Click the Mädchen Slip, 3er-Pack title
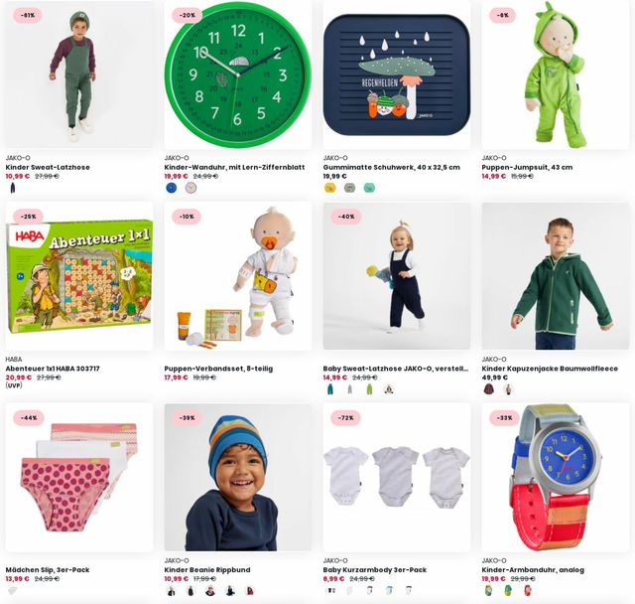 click(48, 569)
